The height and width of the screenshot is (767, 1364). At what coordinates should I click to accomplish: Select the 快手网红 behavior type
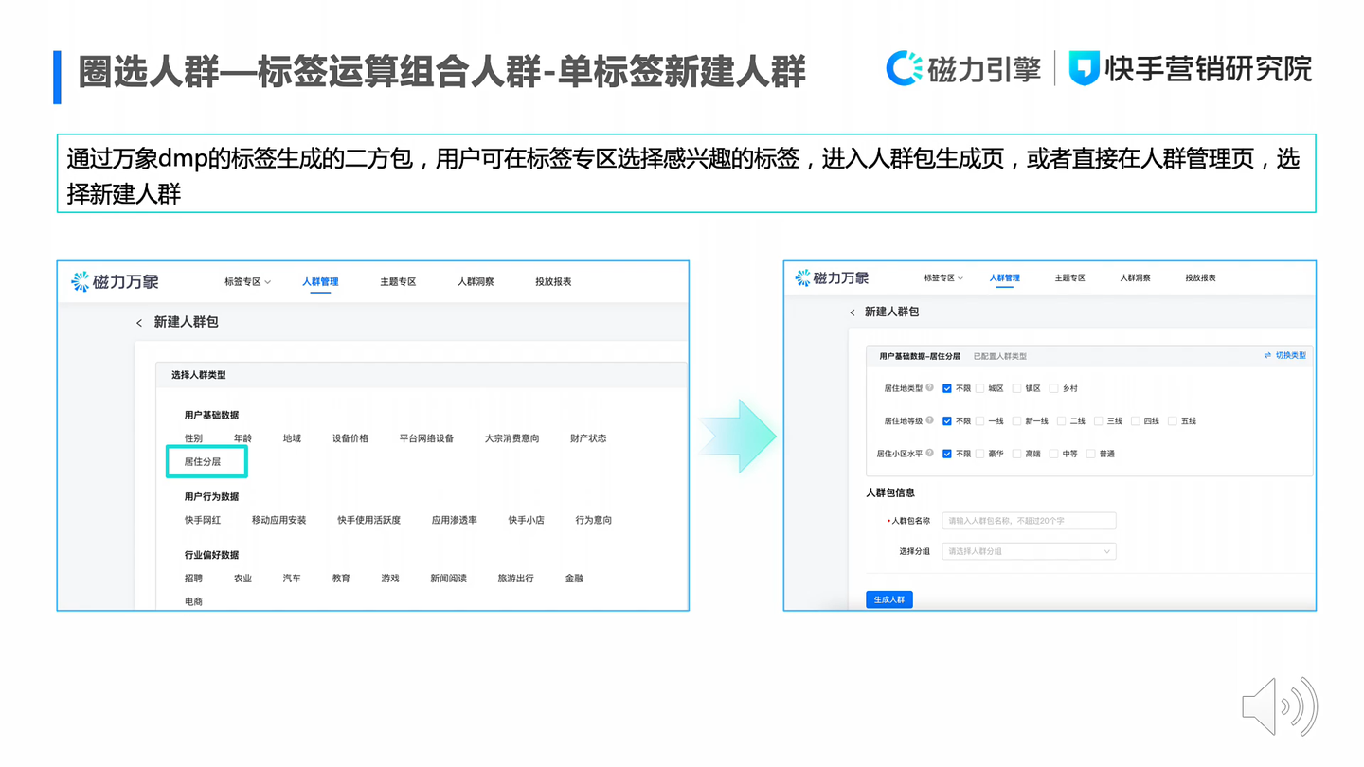pos(203,520)
